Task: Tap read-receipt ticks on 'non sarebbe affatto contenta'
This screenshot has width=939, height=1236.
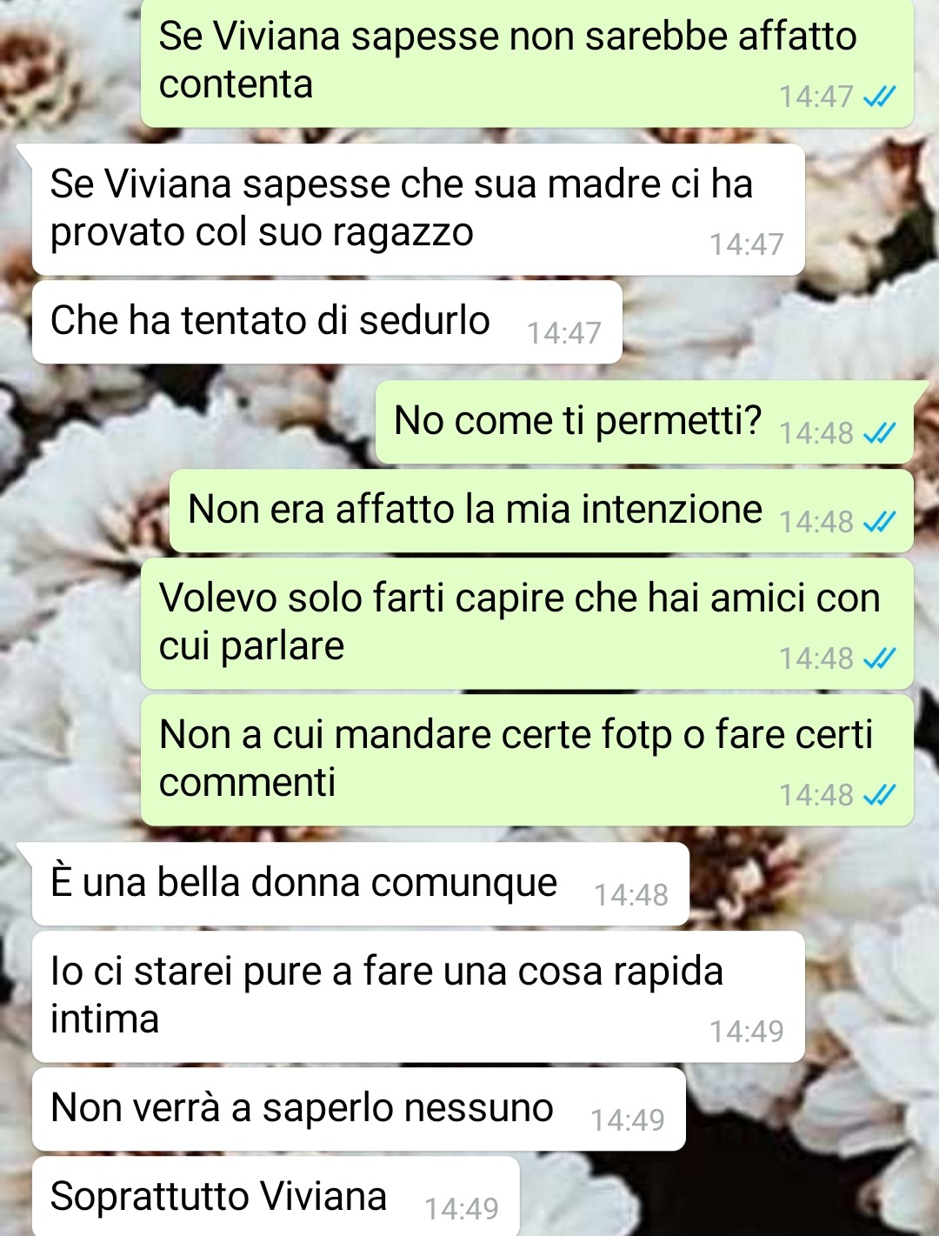Action: click(x=879, y=96)
